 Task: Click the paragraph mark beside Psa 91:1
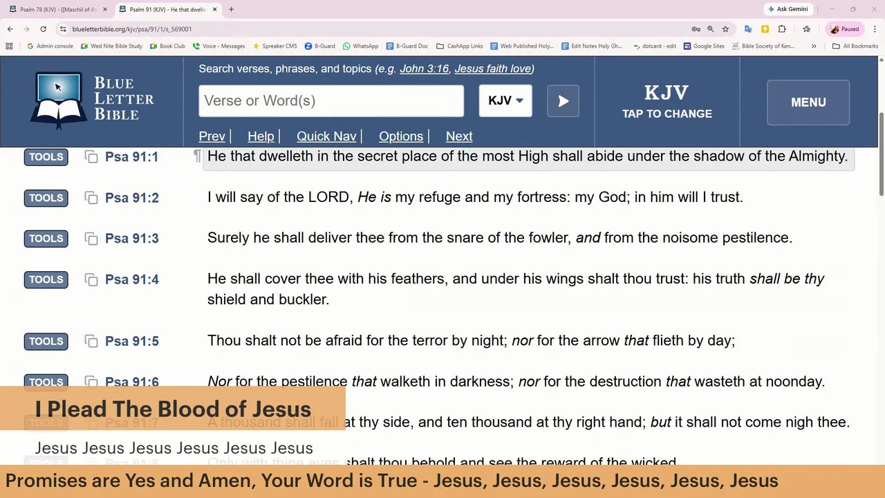tap(197, 156)
